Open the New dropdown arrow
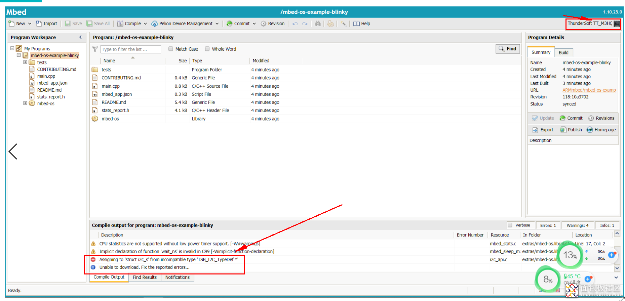 pos(30,24)
